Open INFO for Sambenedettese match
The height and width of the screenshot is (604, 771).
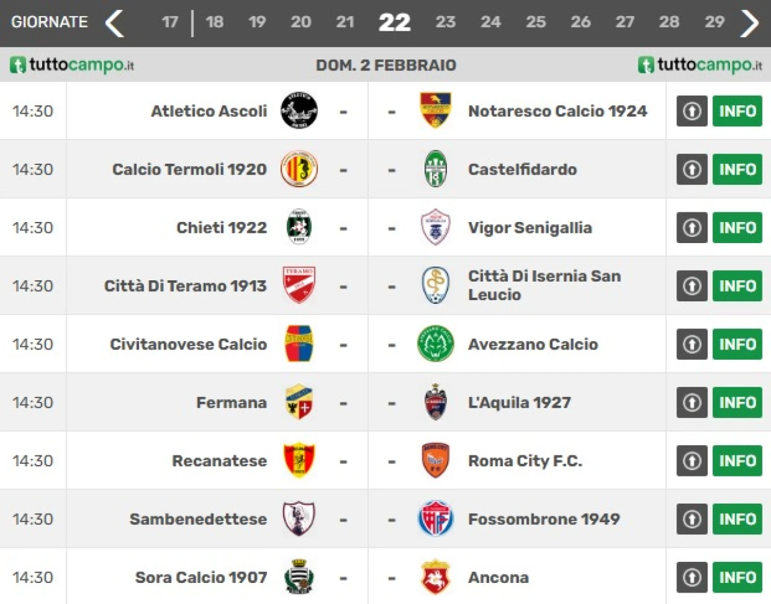(x=737, y=519)
